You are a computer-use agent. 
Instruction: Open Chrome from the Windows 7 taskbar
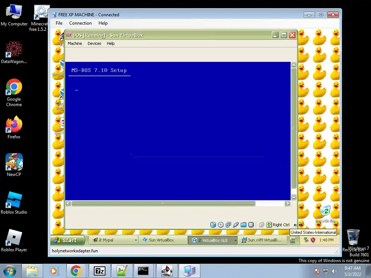[x=76, y=271]
